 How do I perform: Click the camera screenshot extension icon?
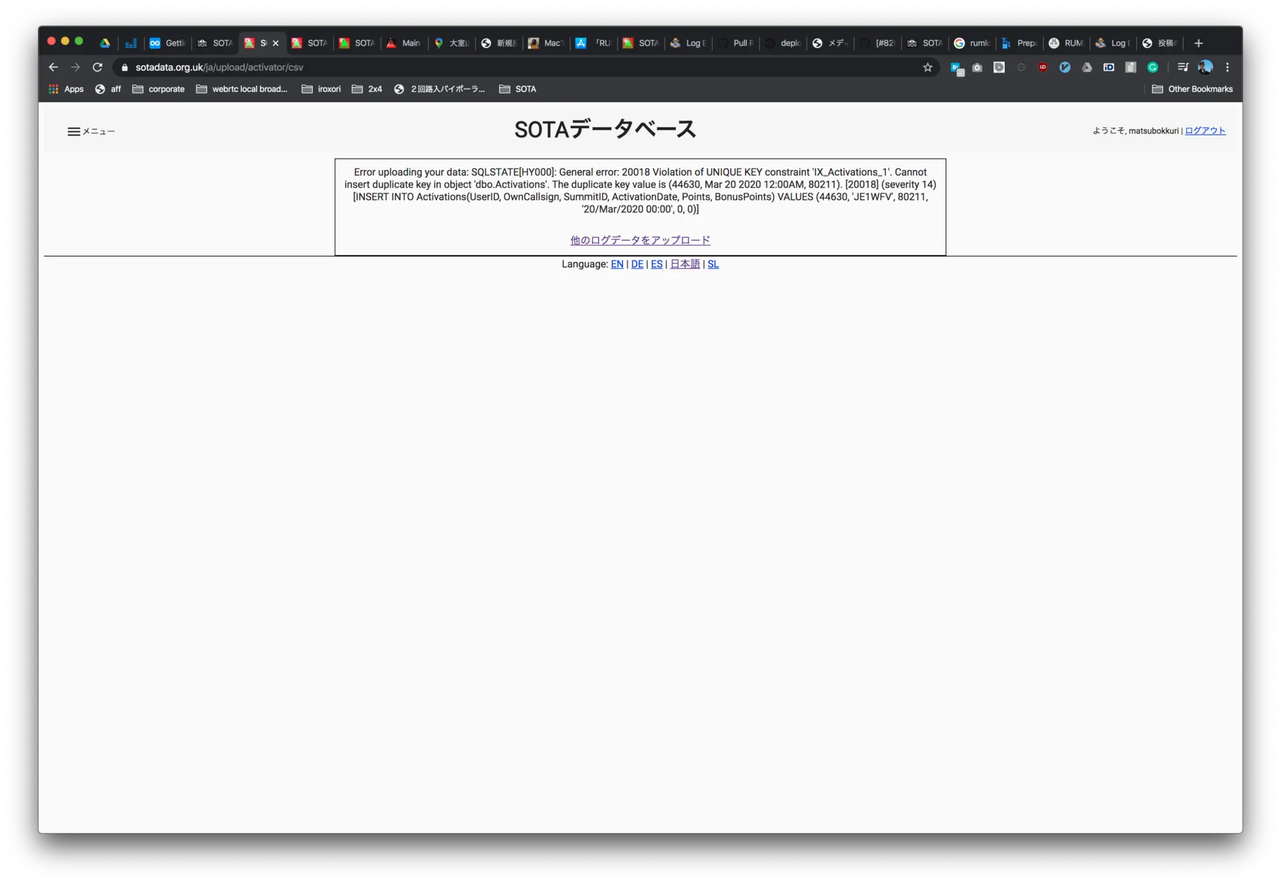(977, 67)
